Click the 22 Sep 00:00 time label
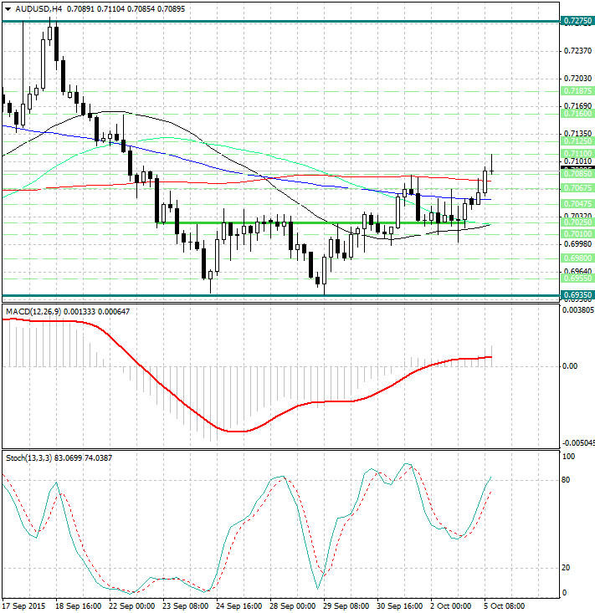Viewport: 595px width, 613px height. [130, 605]
